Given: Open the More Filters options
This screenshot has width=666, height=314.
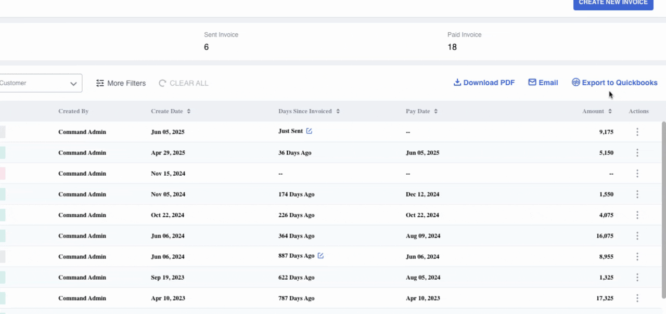Looking at the screenshot, I should (121, 83).
